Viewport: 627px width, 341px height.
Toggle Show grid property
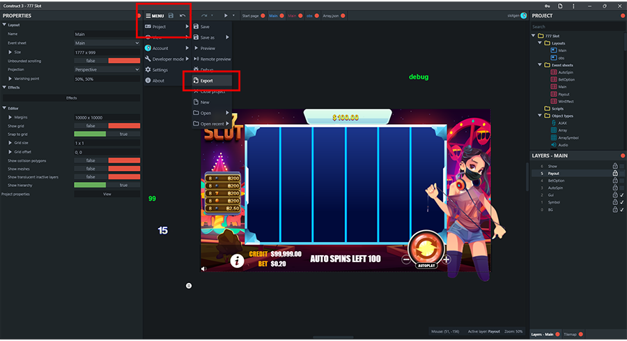(x=107, y=126)
